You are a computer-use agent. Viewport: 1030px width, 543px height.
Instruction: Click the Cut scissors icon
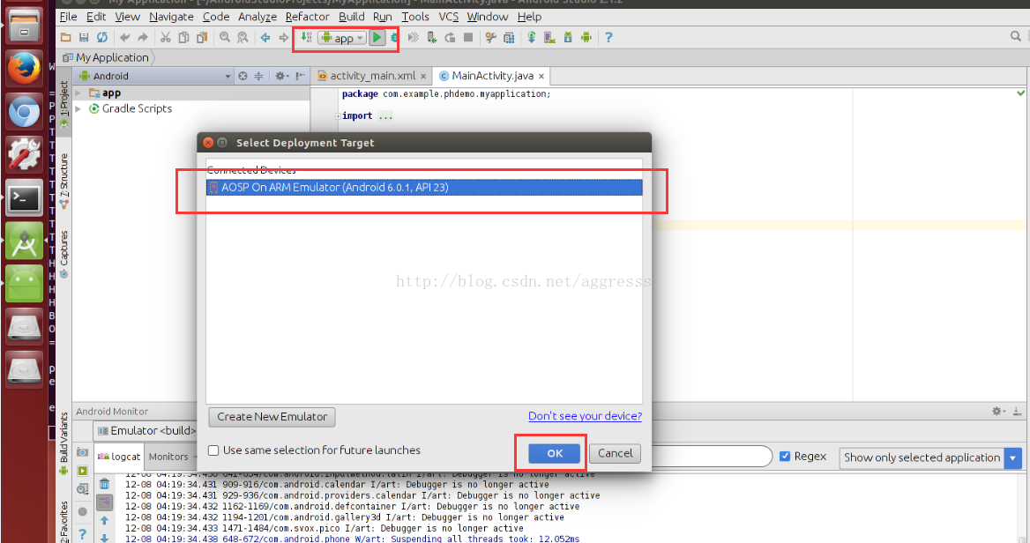[166, 37]
